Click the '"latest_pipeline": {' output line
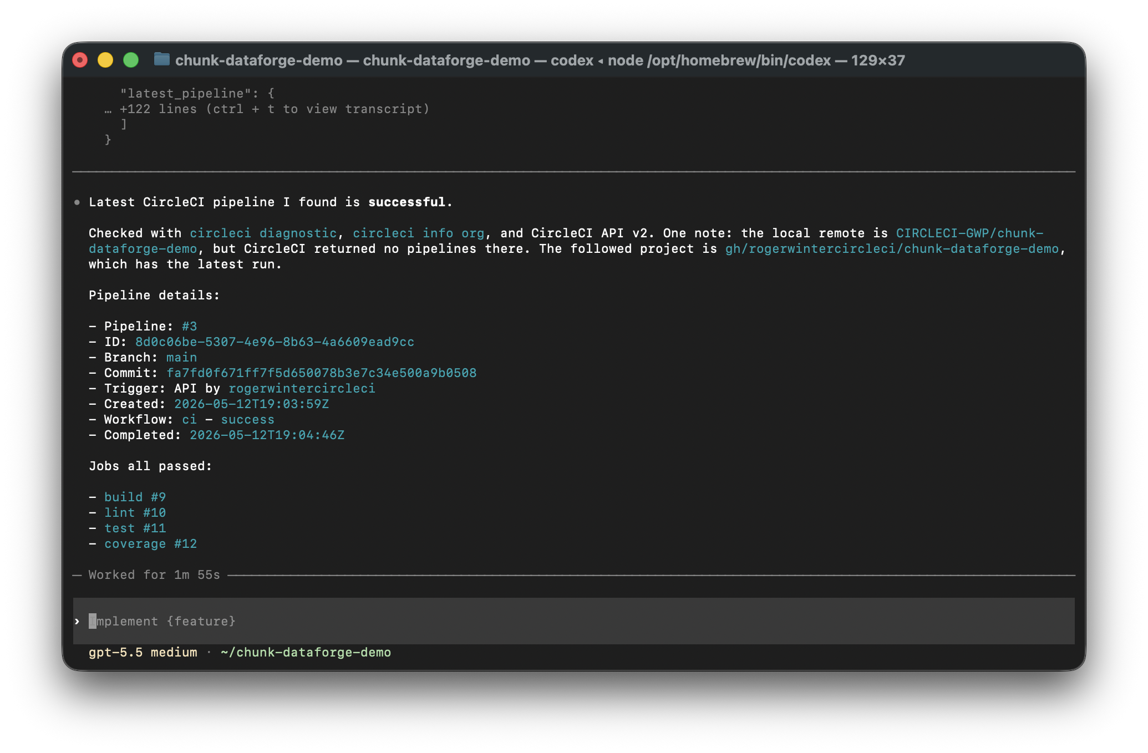The height and width of the screenshot is (753, 1148). tap(197, 93)
